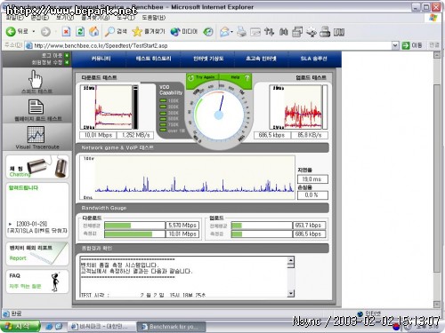
Task: Click the Chatting tin-can banner
Action: tap(37, 168)
